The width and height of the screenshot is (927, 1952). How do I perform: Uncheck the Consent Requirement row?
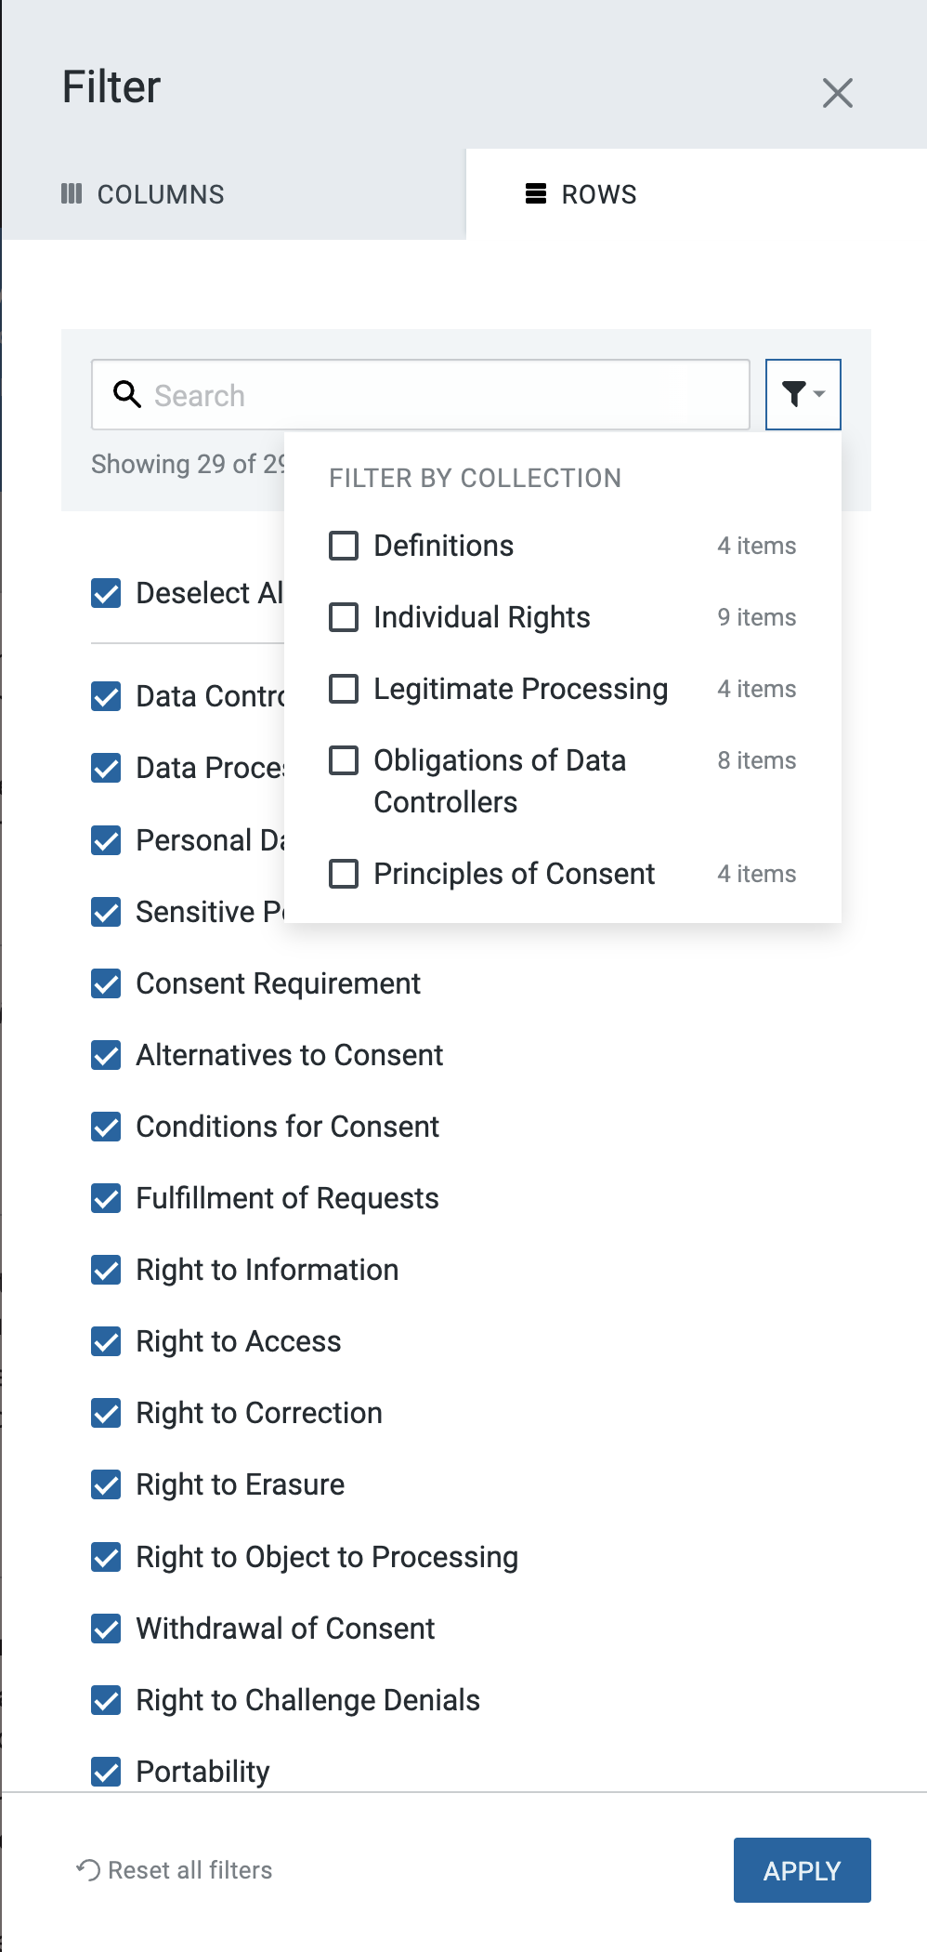(x=106, y=983)
